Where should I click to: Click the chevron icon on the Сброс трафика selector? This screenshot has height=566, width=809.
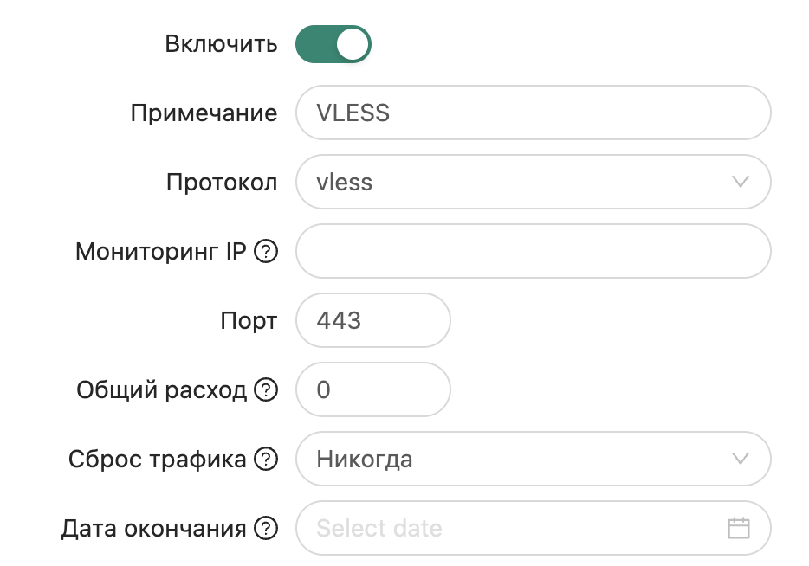click(739, 459)
